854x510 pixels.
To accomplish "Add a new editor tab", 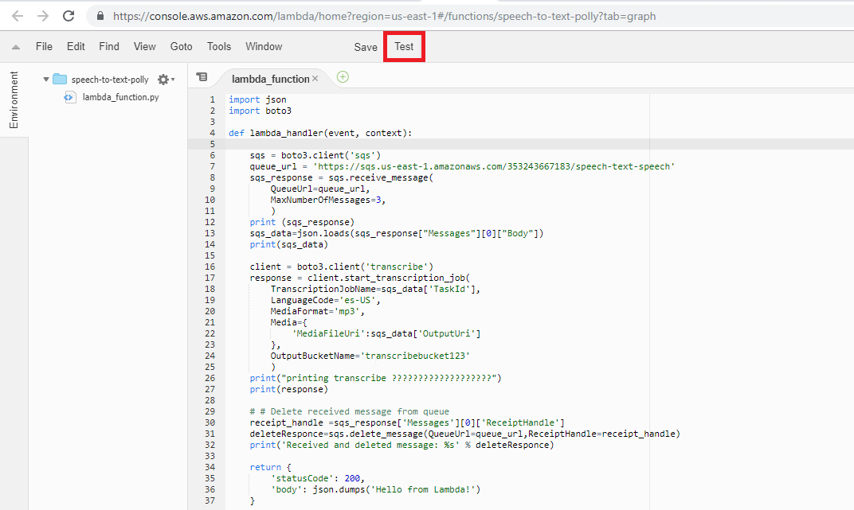I will click(x=343, y=77).
